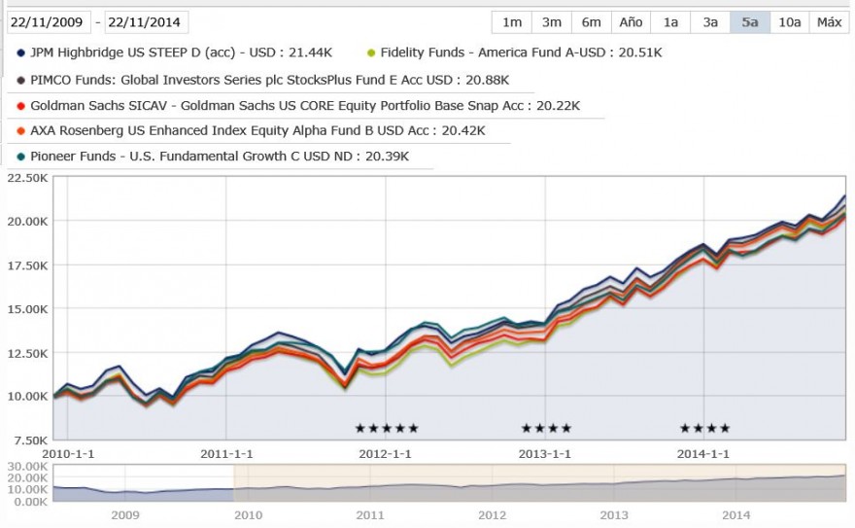Select the 10a time range
Viewport: 855px width, 528px height.
(x=790, y=22)
